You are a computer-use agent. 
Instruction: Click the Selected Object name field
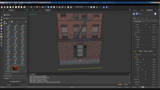[15, 76]
